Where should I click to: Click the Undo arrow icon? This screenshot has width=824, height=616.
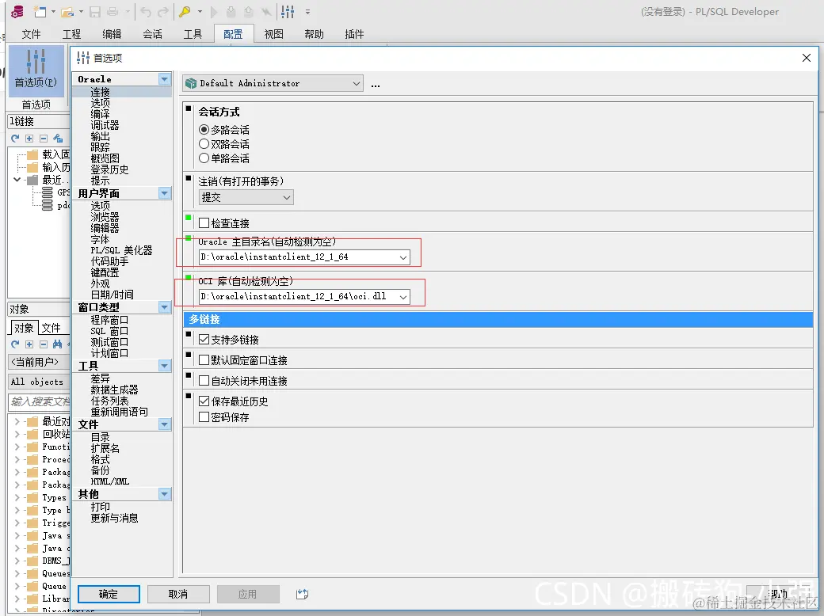(146, 12)
